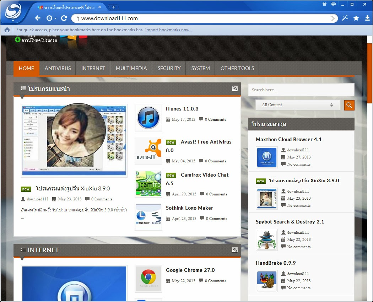Click the orange page scrollbar thumb
The height and width of the screenshot is (302, 373).
pyautogui.click(x=370, y=73)
